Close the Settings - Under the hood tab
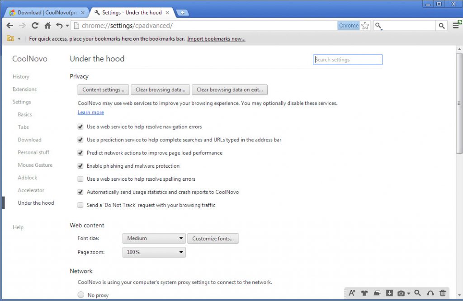The height and width of the screenshot is (301, 463). [x=167, y=13]
